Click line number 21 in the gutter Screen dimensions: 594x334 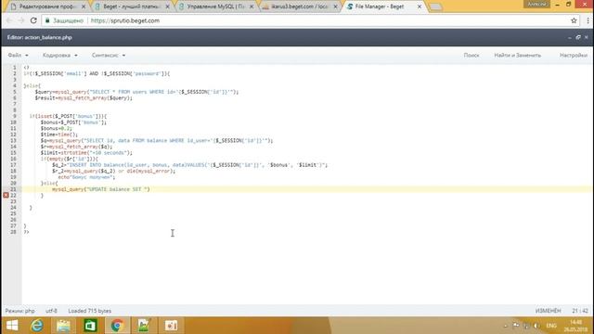13,189
